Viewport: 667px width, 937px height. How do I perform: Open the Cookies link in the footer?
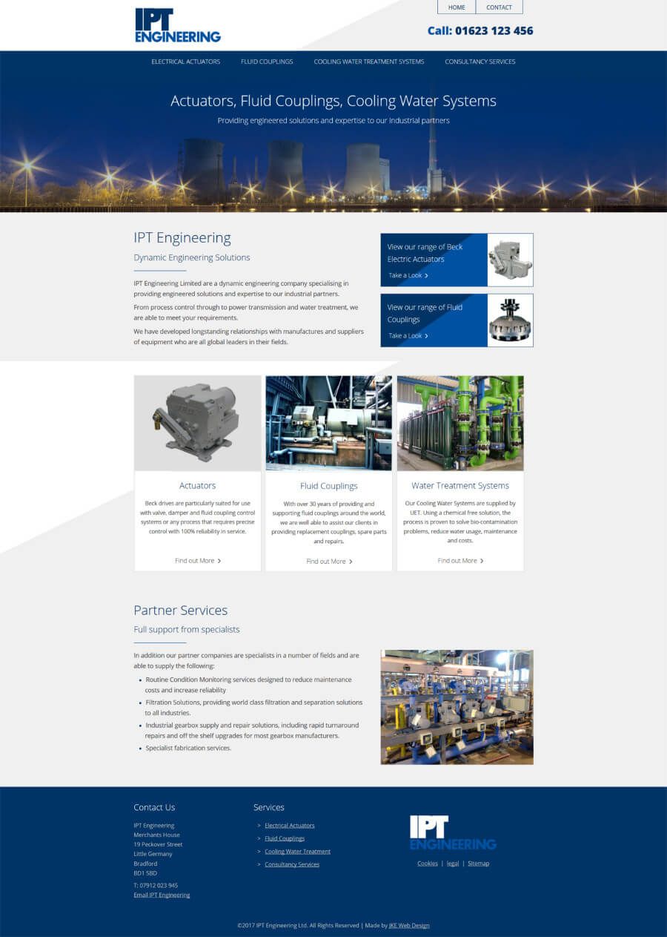coord(427,863)
